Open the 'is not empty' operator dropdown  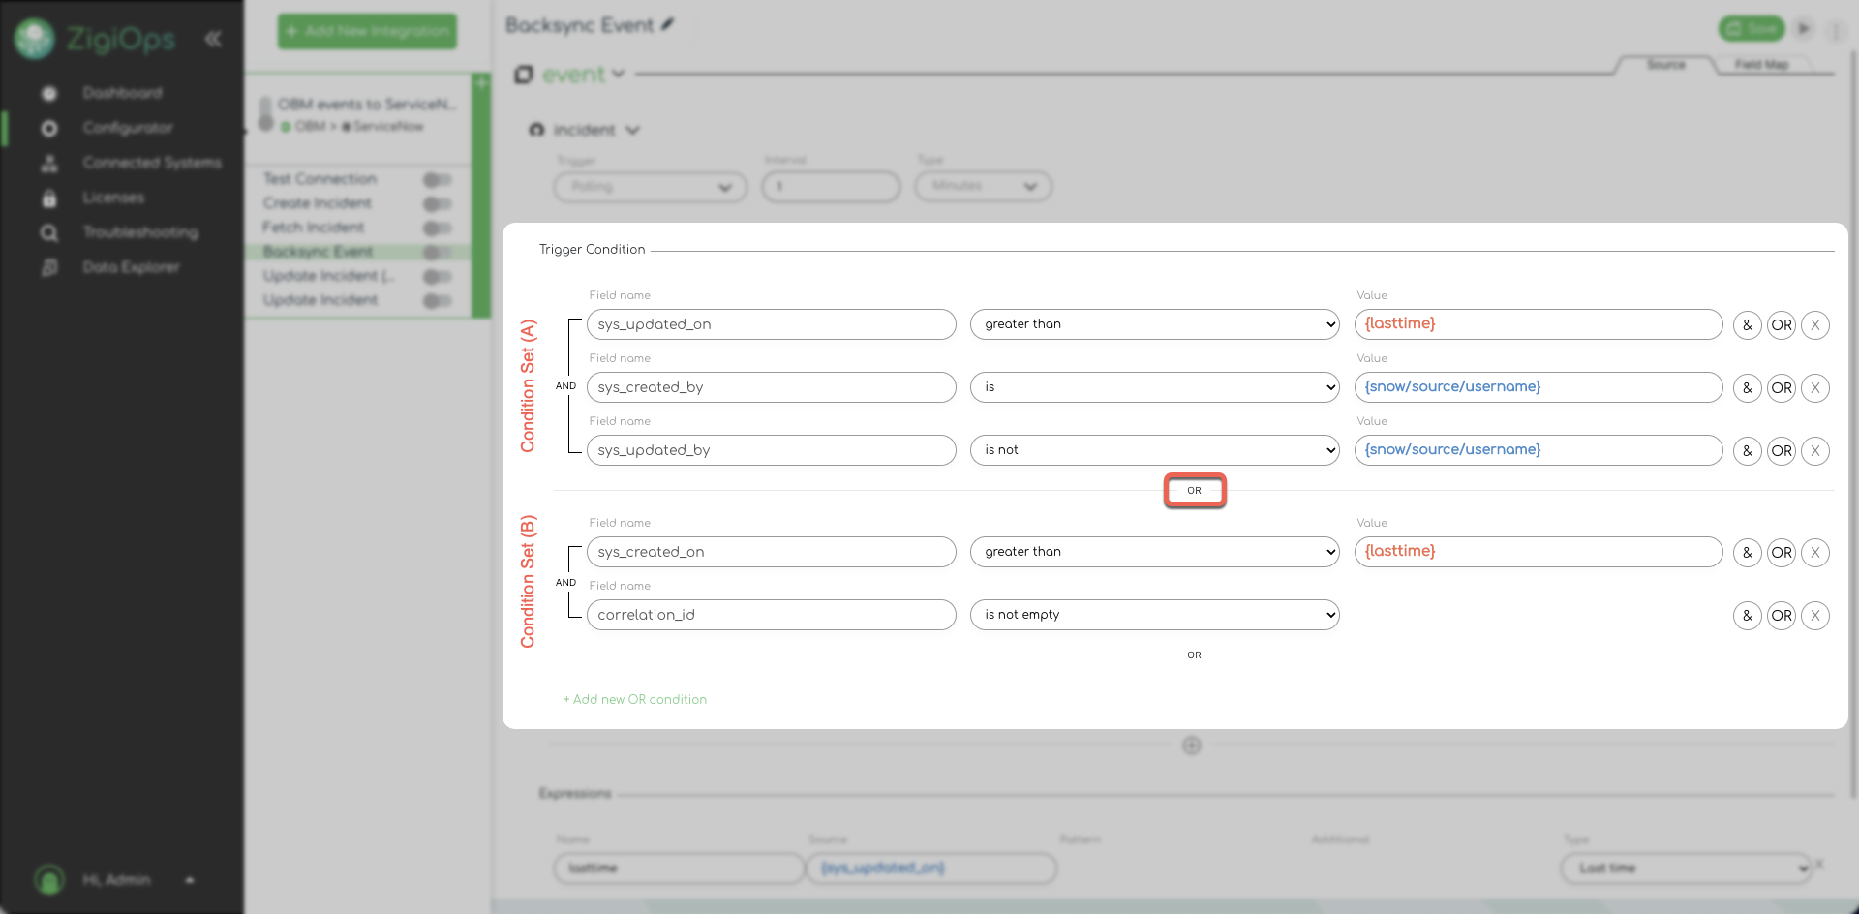pyautogui.click(x=1154, y=615)
